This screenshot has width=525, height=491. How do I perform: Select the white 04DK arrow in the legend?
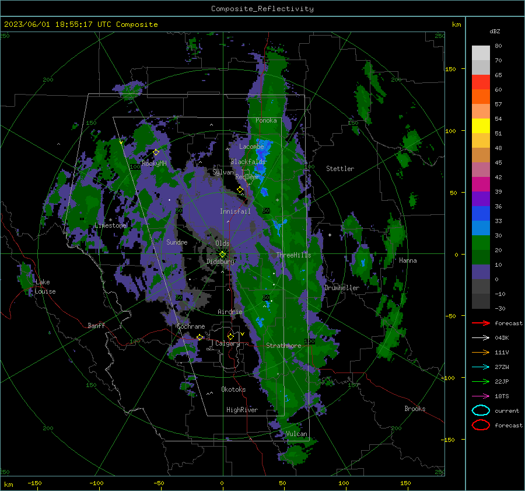pos(481,338)
